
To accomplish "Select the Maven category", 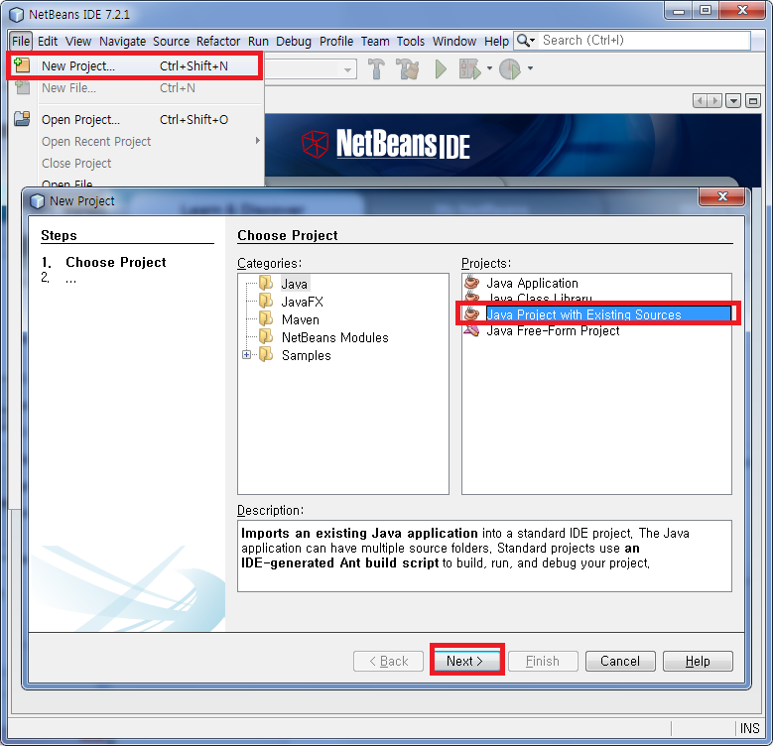I will [301, 319].
